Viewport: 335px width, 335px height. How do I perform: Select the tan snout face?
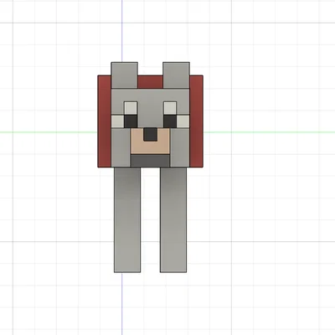[150, 147]
